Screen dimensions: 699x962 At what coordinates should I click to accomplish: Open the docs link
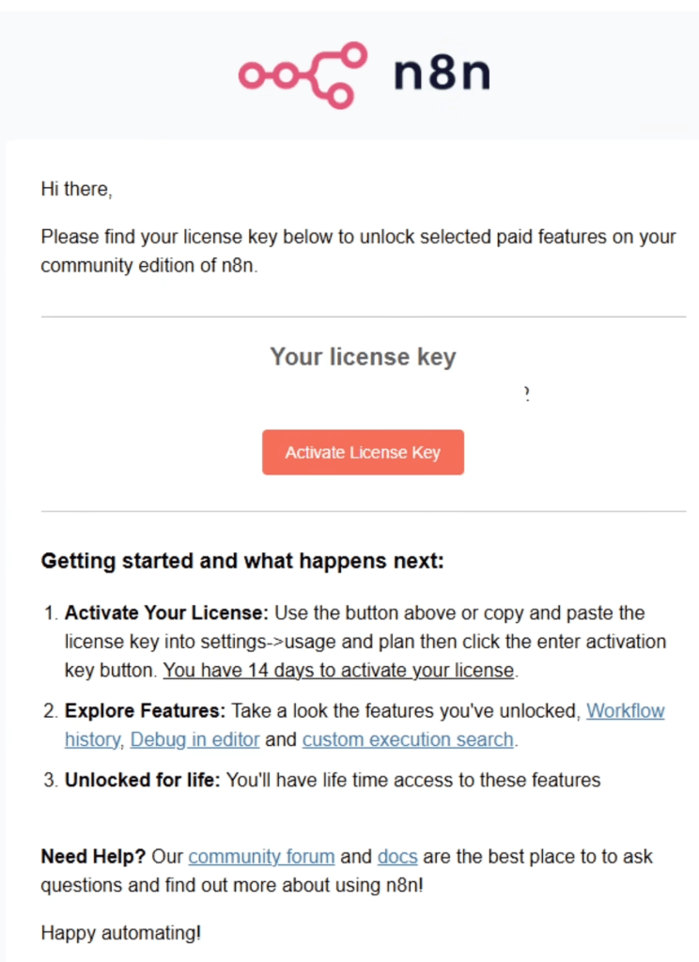(397, 857)
